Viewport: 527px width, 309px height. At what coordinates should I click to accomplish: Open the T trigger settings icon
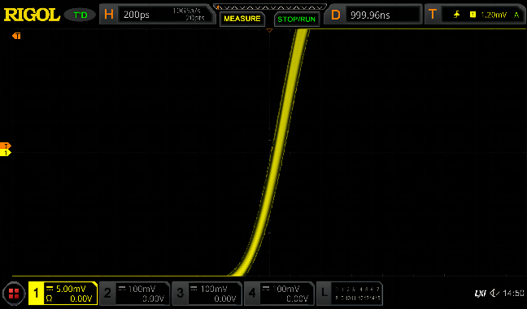pyautogui.click(x=433, y=15)
